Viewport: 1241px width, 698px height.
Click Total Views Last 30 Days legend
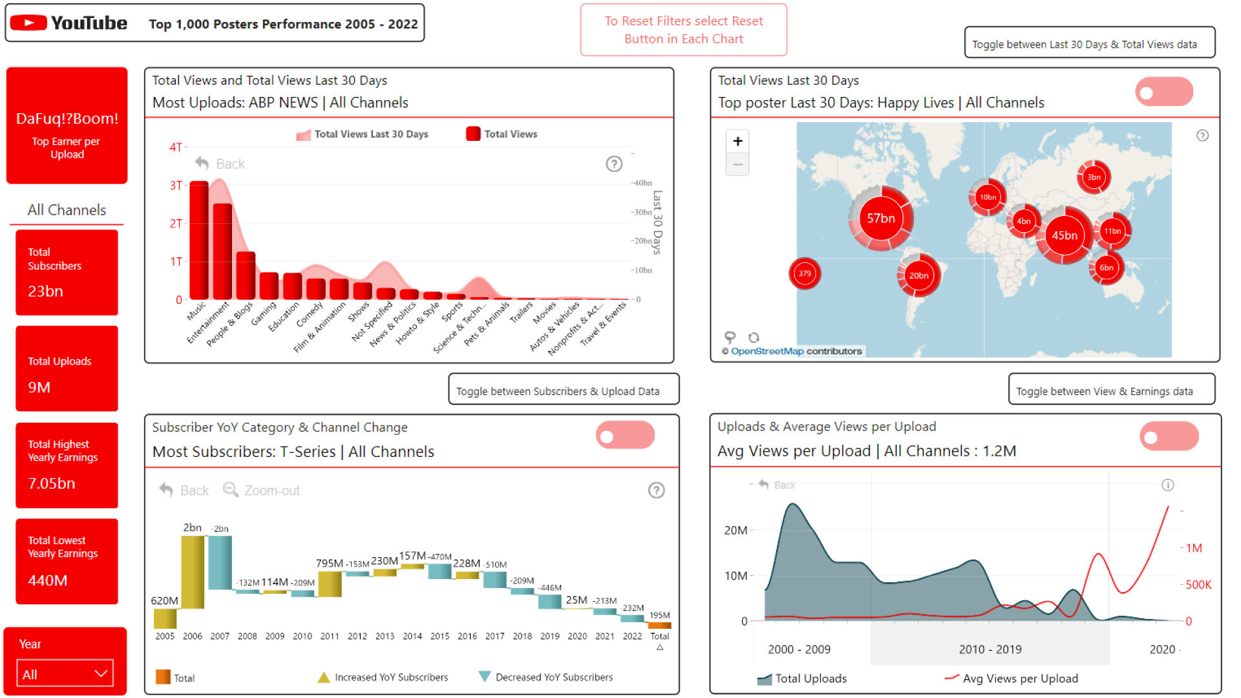[362, 134]
